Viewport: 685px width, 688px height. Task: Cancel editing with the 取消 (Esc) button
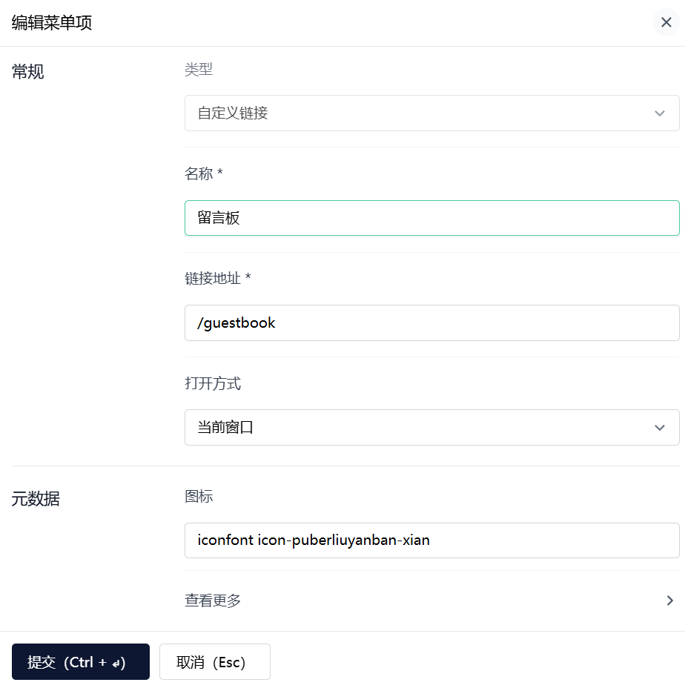pyautogui.click(x=214, y=661)
